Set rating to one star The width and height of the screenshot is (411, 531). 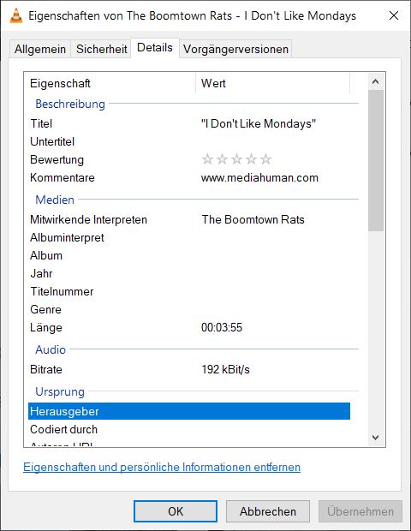(x=207, y=159)
